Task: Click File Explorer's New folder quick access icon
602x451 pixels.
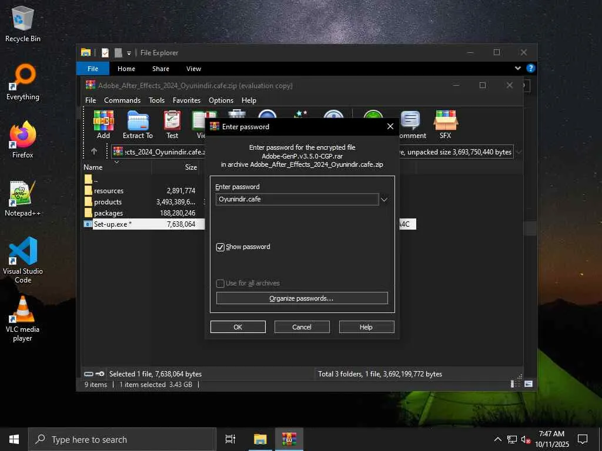Action: pos(119,52)
